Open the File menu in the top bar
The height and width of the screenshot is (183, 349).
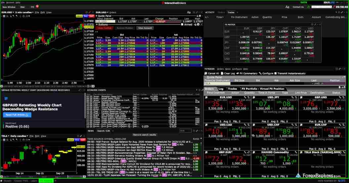pos(3,2)
